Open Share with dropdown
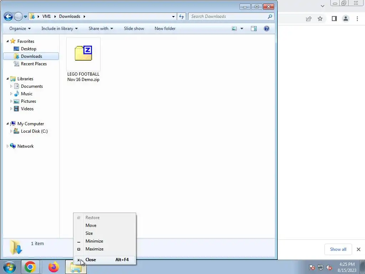Image resolution: width=365 pixels, height=274 pixels. (101, 29)
